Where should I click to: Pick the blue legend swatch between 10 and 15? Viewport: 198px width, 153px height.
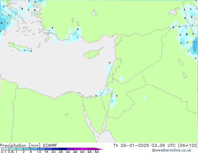pyautogui.click(x=42, y=149)
